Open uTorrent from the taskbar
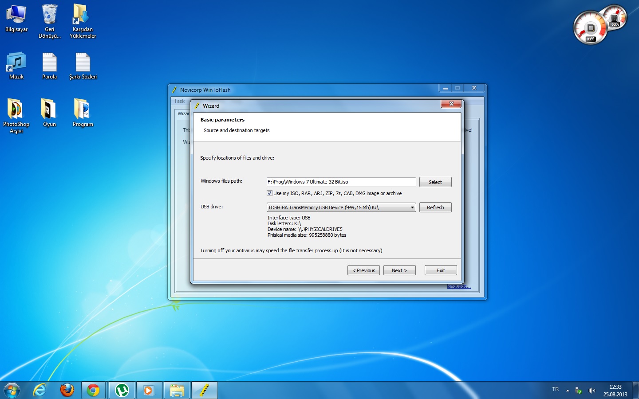This screenshot has height=399, width=639. tap(122, 390)
